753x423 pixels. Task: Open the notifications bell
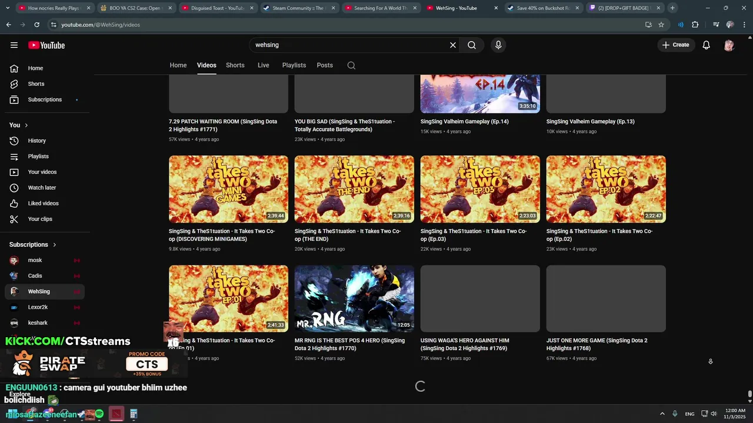tap(707, 45)
